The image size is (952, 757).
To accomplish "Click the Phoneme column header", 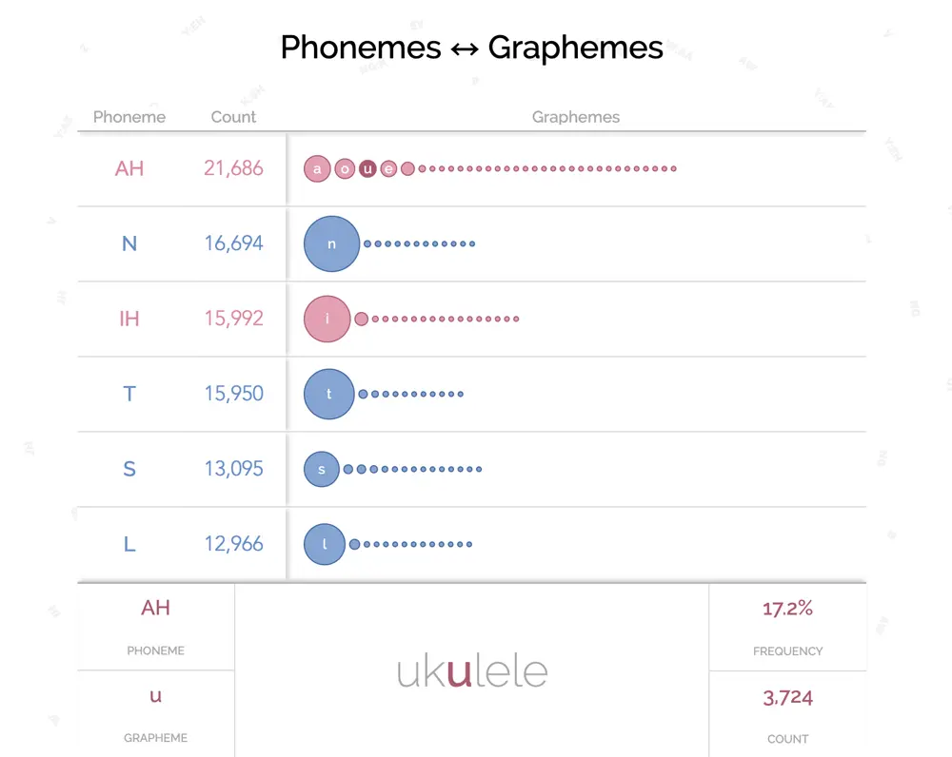I will pos(129,117).
